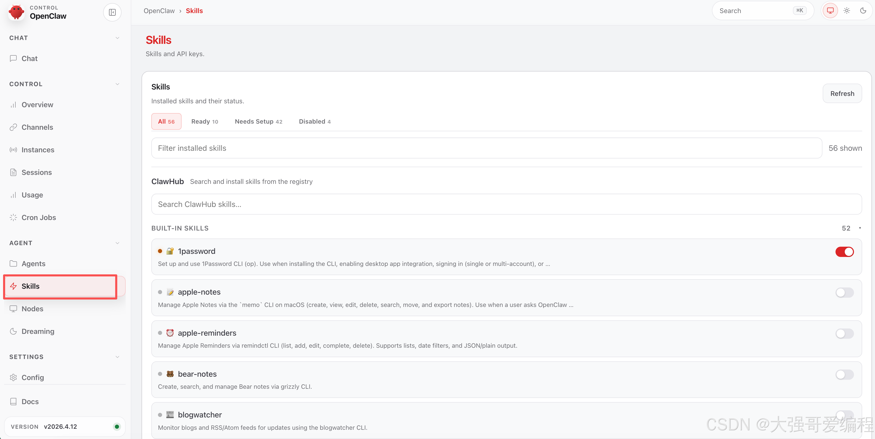875x439 pixels.
Task: Collapse the sidebar with the panel icon
Action: (x=112, y=13)
